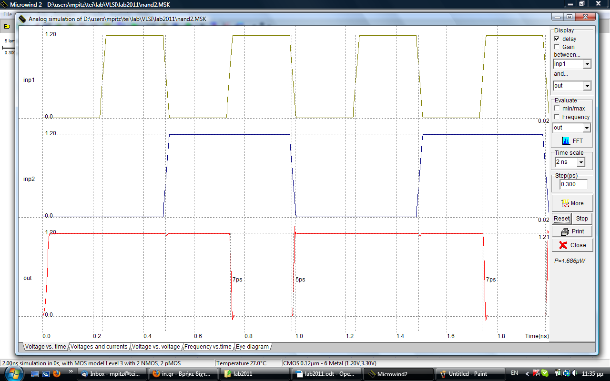Open the lab2011 folder taskbar button
The height and width of the screenshot is (381, 610).
(255, 374)
